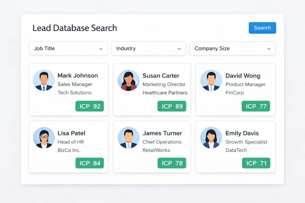Open the Industry filter dropdown
Viewport: 305px width, 203px height.
(x=148, y=48)
